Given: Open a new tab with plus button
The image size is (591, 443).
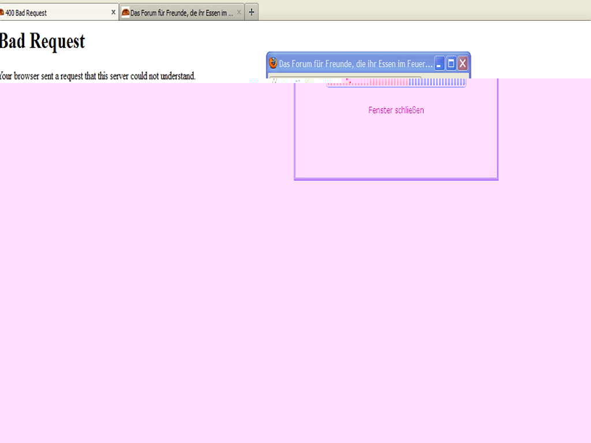Looking at the screenshot, I should point(251,12).
